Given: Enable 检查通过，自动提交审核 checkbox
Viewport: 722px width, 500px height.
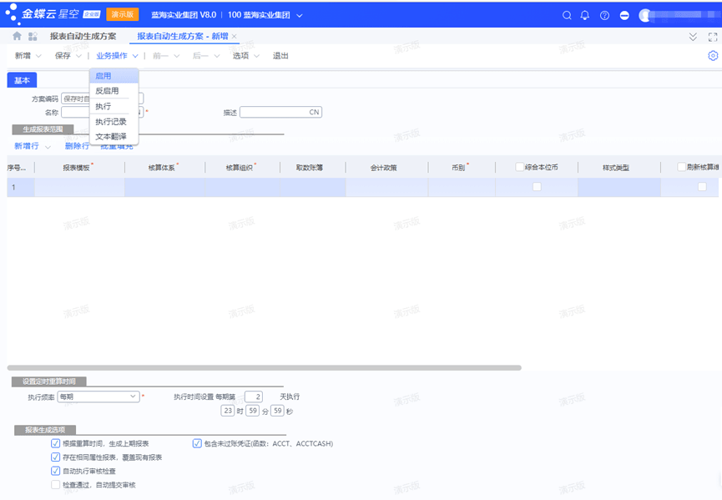Looking at the screenshot, I should 55,485.
